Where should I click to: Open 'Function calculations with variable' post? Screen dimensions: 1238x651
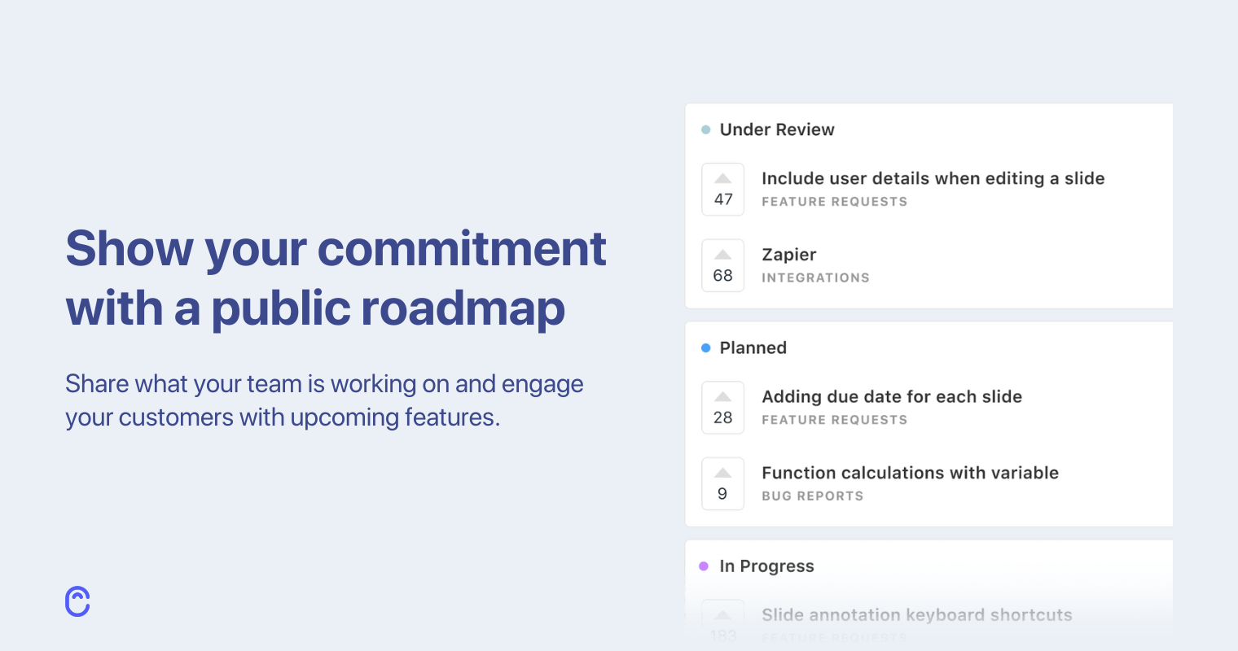[x=910, y=473]
